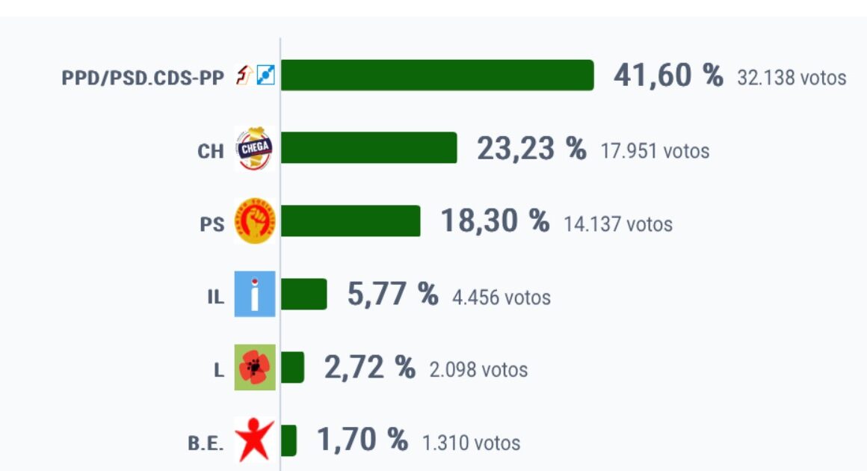Click the PS red fist logo

point(254,221)
